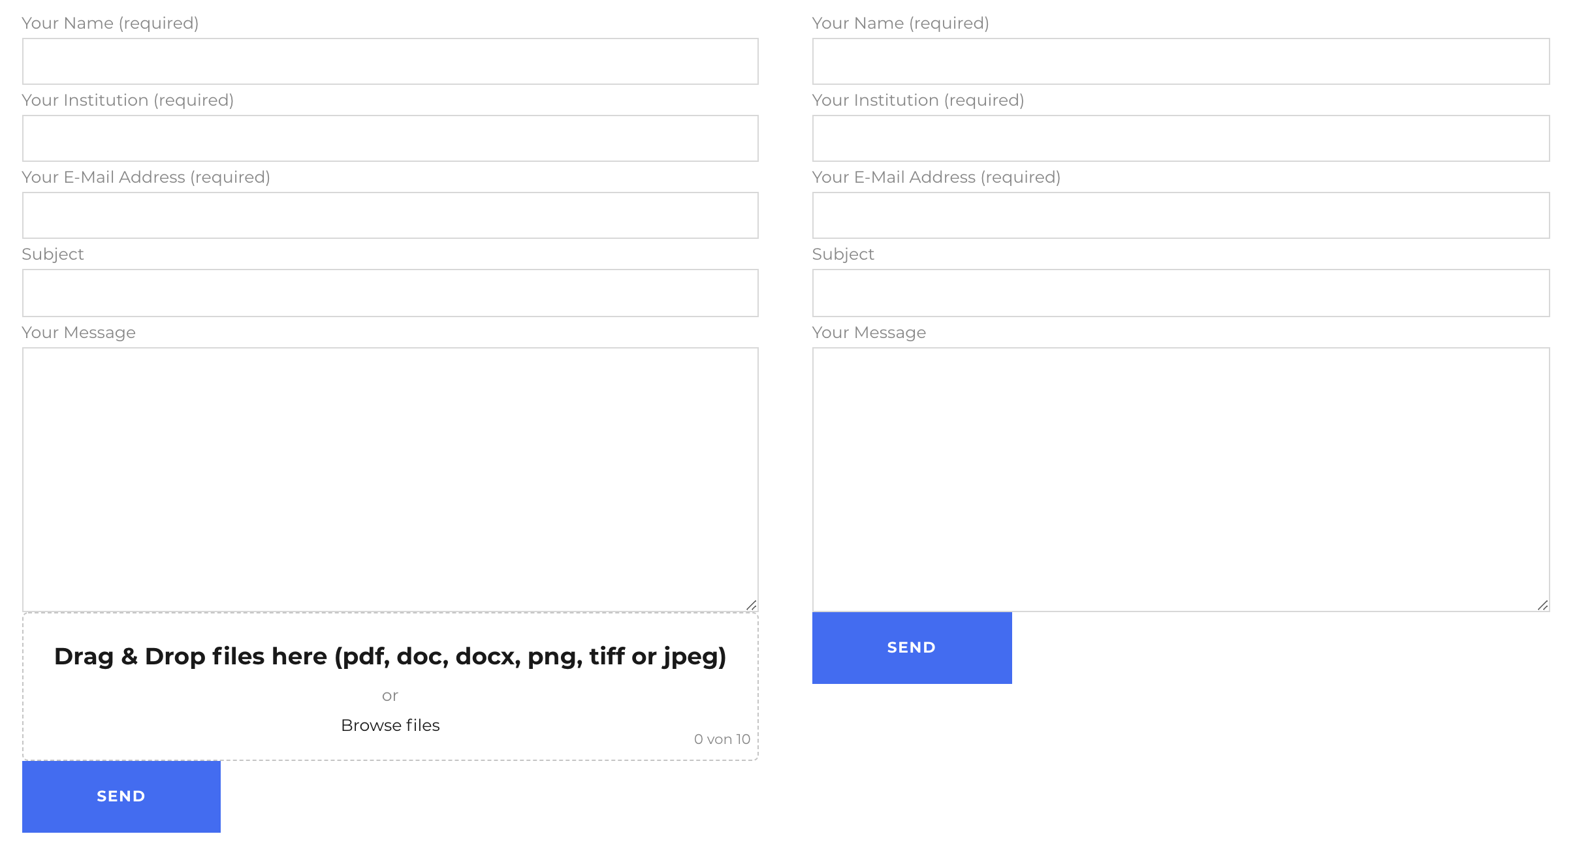Focus the left form's Your Institution field
This screenshot has width=1592, height=851.
coord(390,138)
